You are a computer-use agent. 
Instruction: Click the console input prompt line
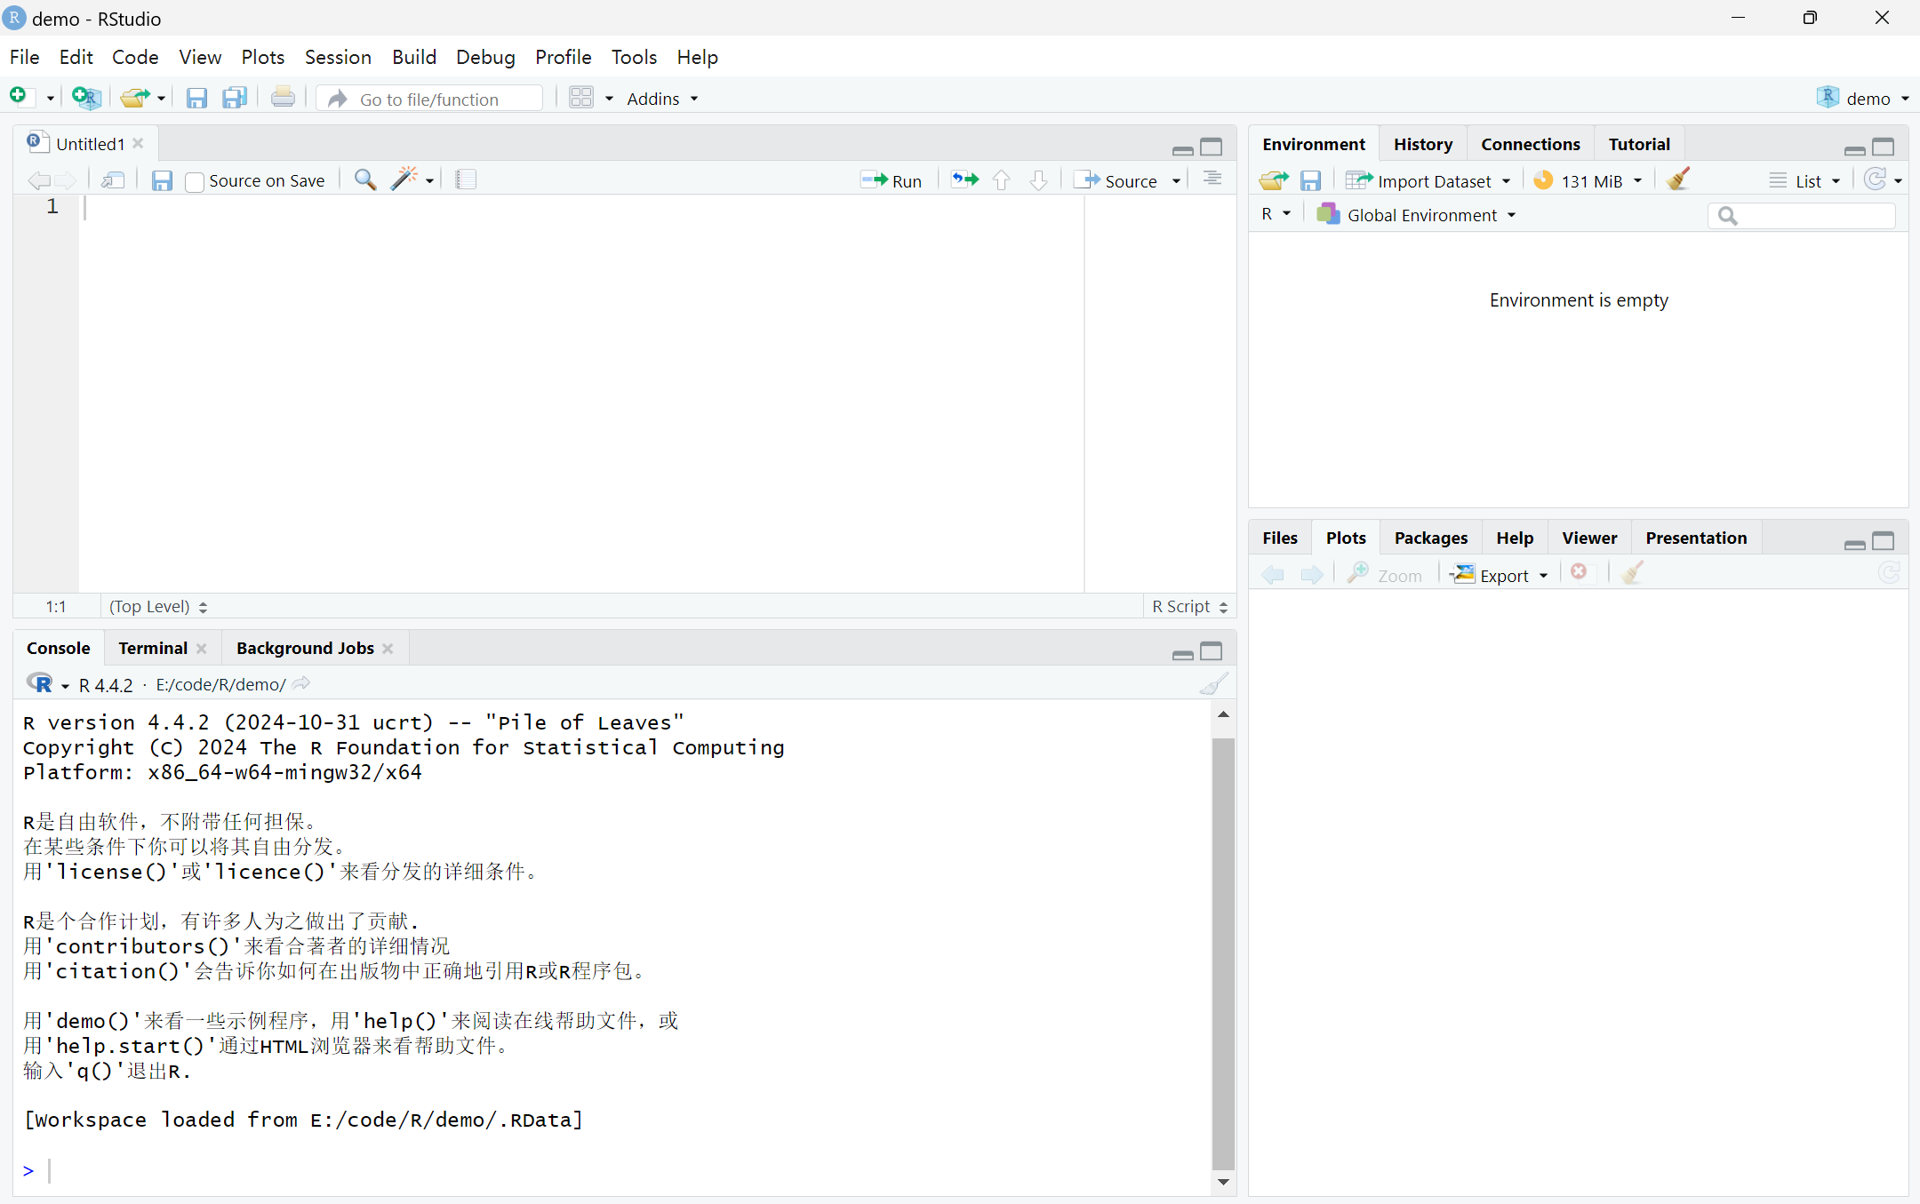coord(613,1170)
